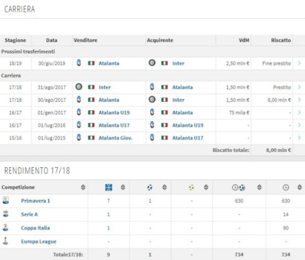The height and width of the screenshot is (260, 305).
Task: Click the Primavera 1 competition logo
Action: (x=6, y=200)
